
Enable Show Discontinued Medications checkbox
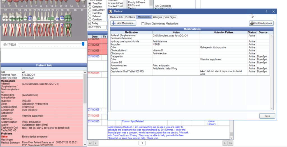(143, 24)
